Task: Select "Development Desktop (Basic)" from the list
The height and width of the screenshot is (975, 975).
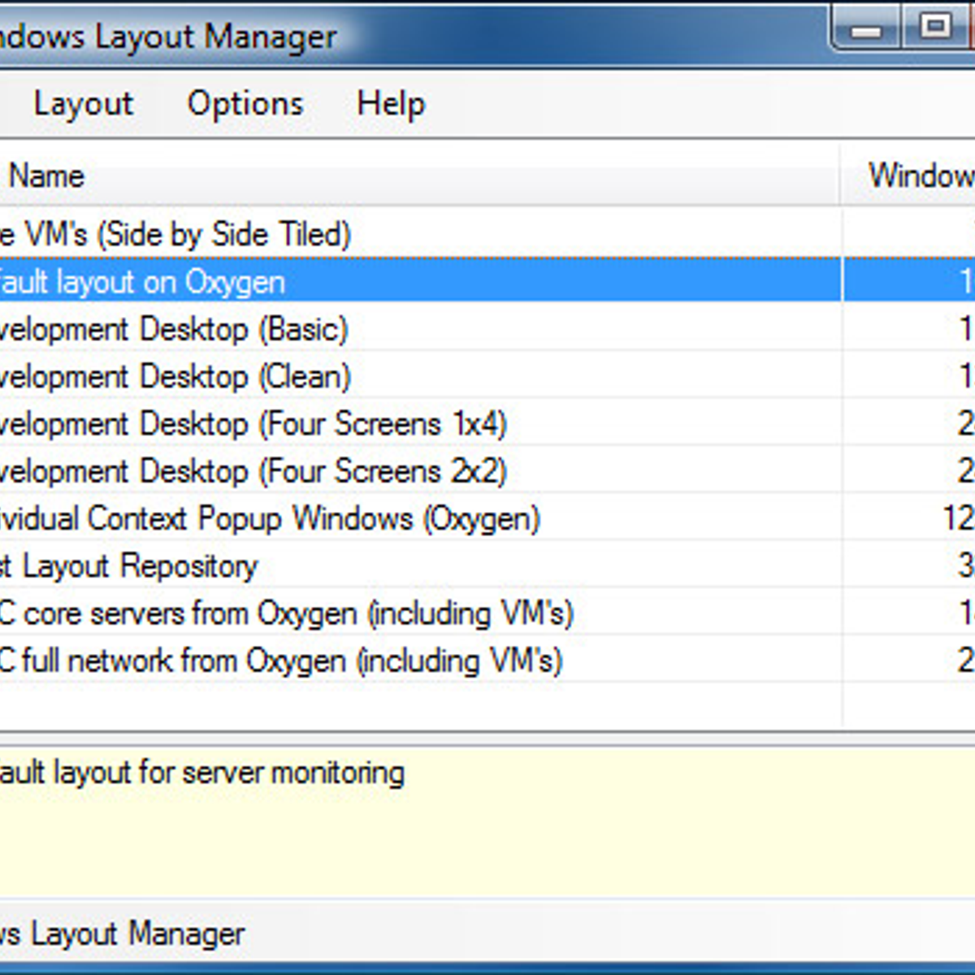Action: (244, 329)
